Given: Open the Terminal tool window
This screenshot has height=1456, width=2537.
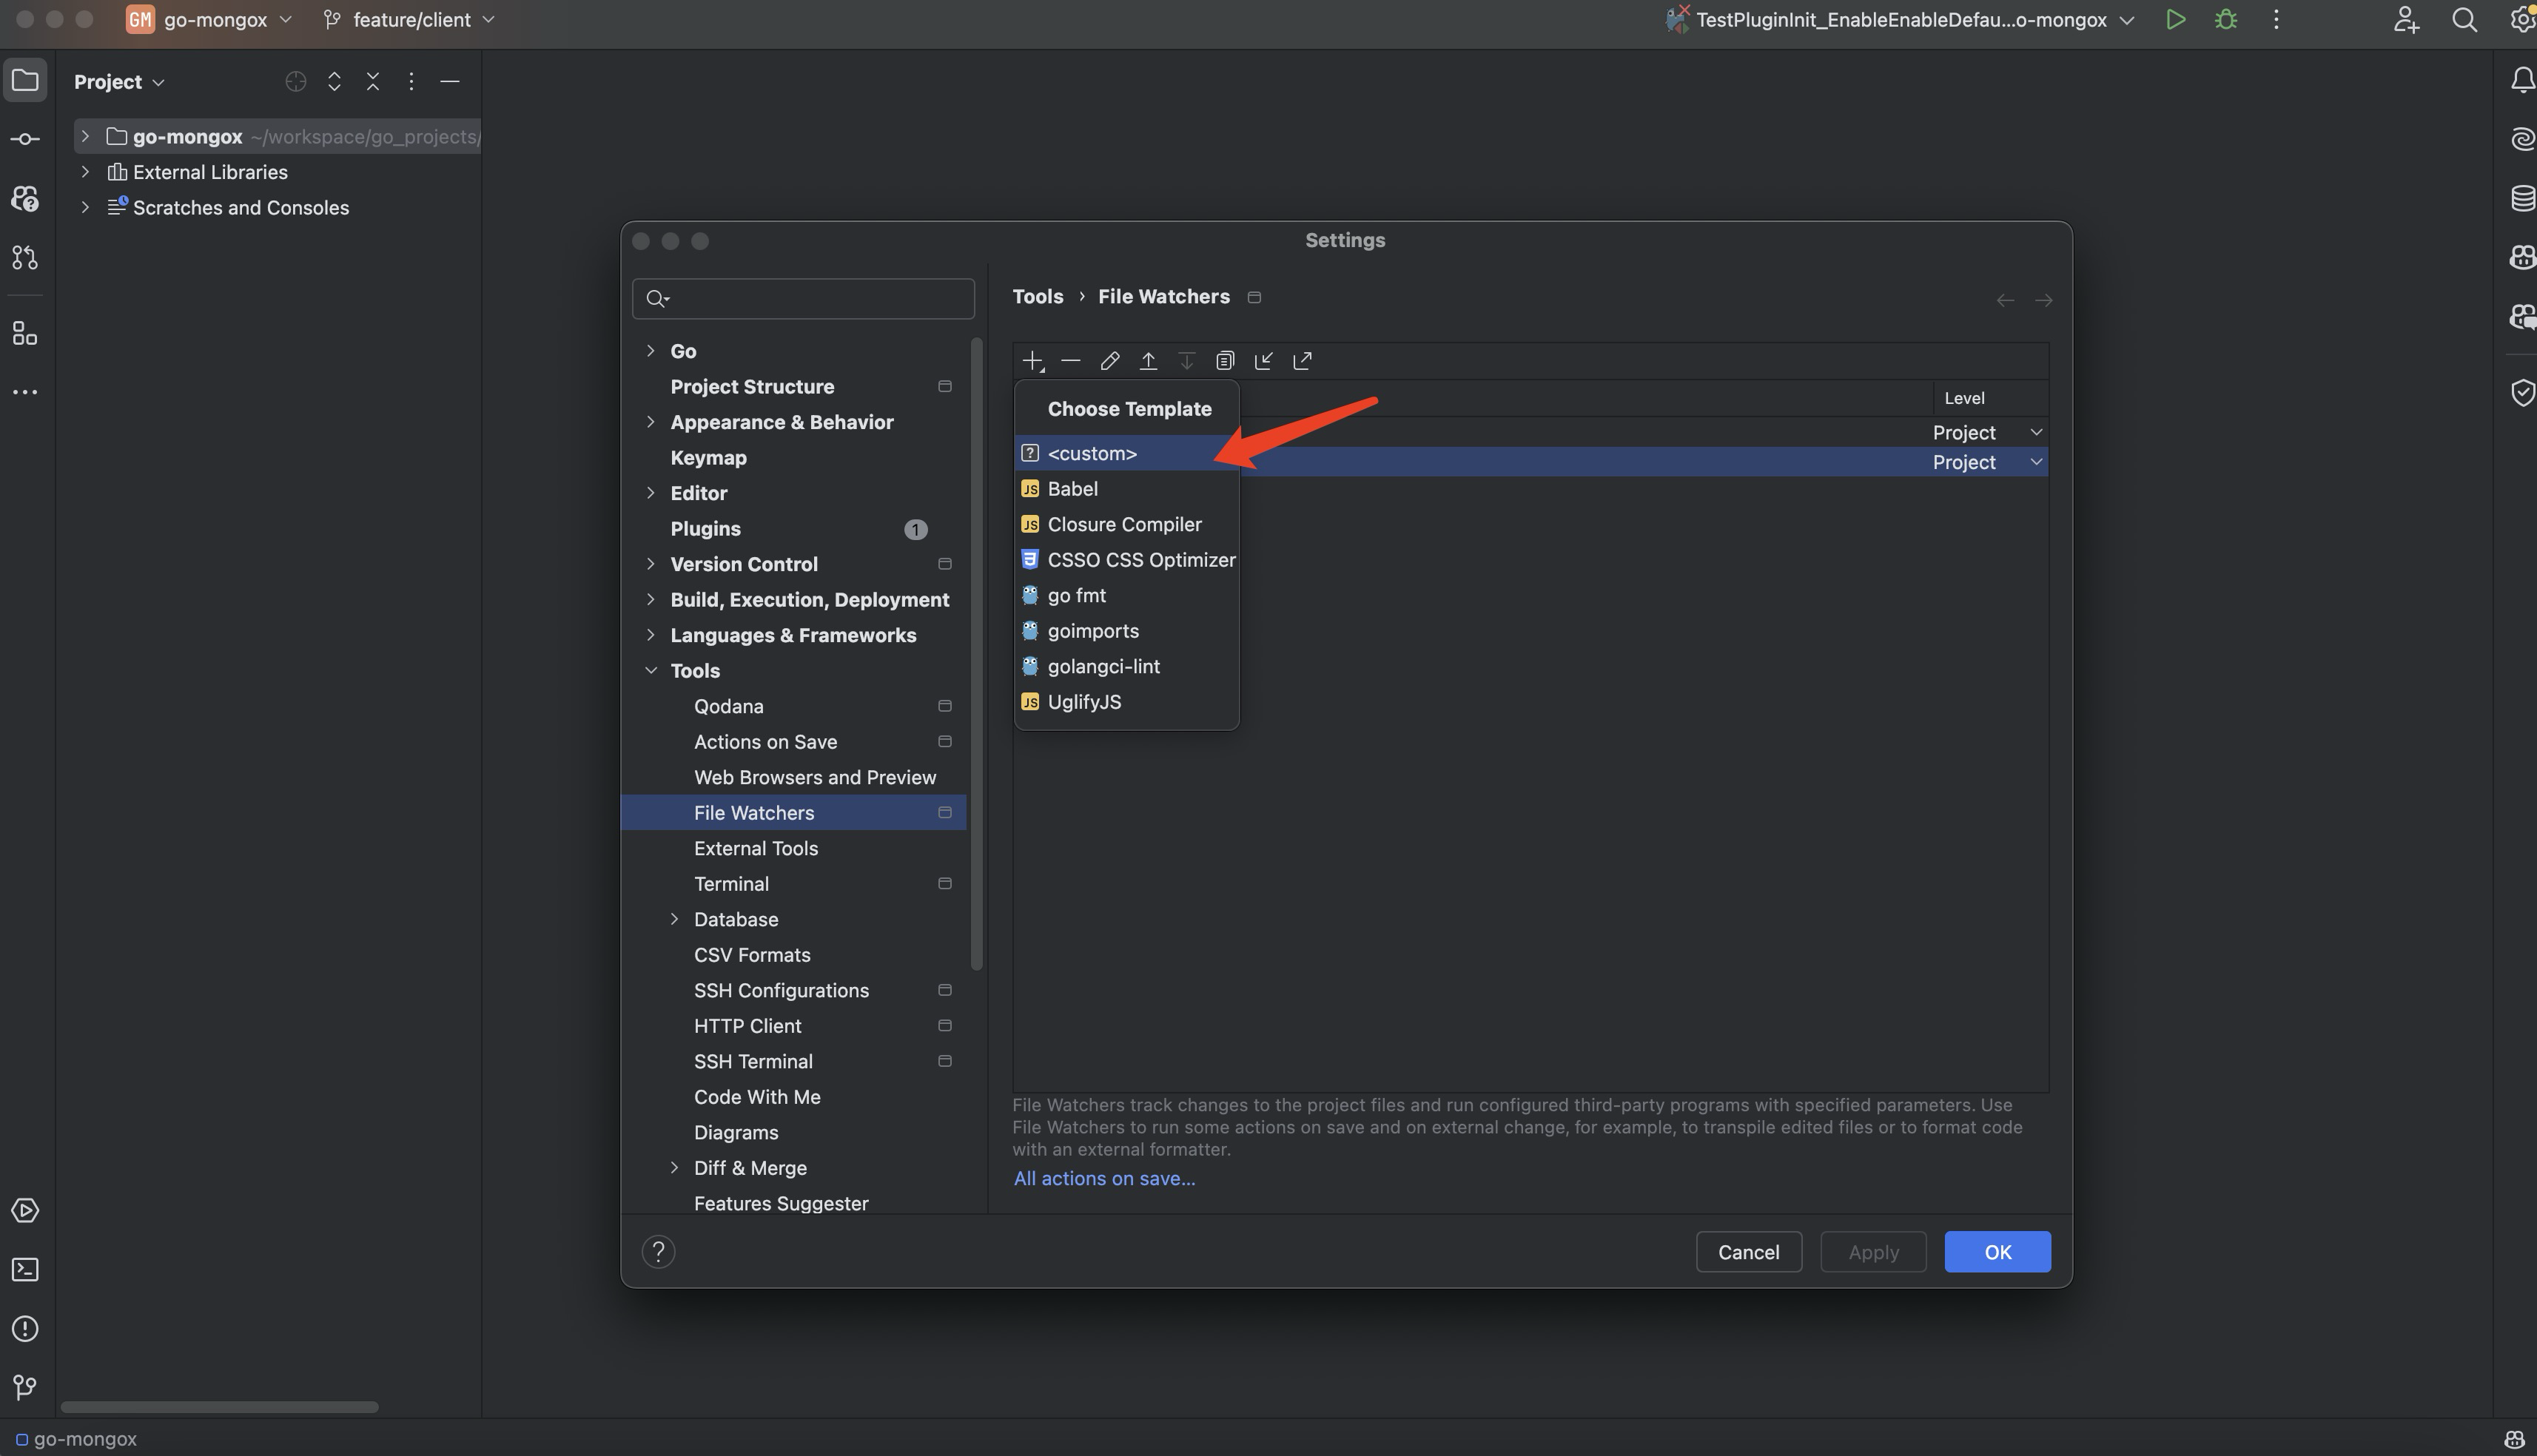Looking at the screenshot, I should tap(25, 1270).
